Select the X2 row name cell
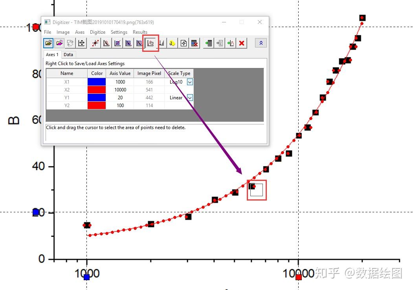Screen dimensions: 413x290 [x=67, y=89]
